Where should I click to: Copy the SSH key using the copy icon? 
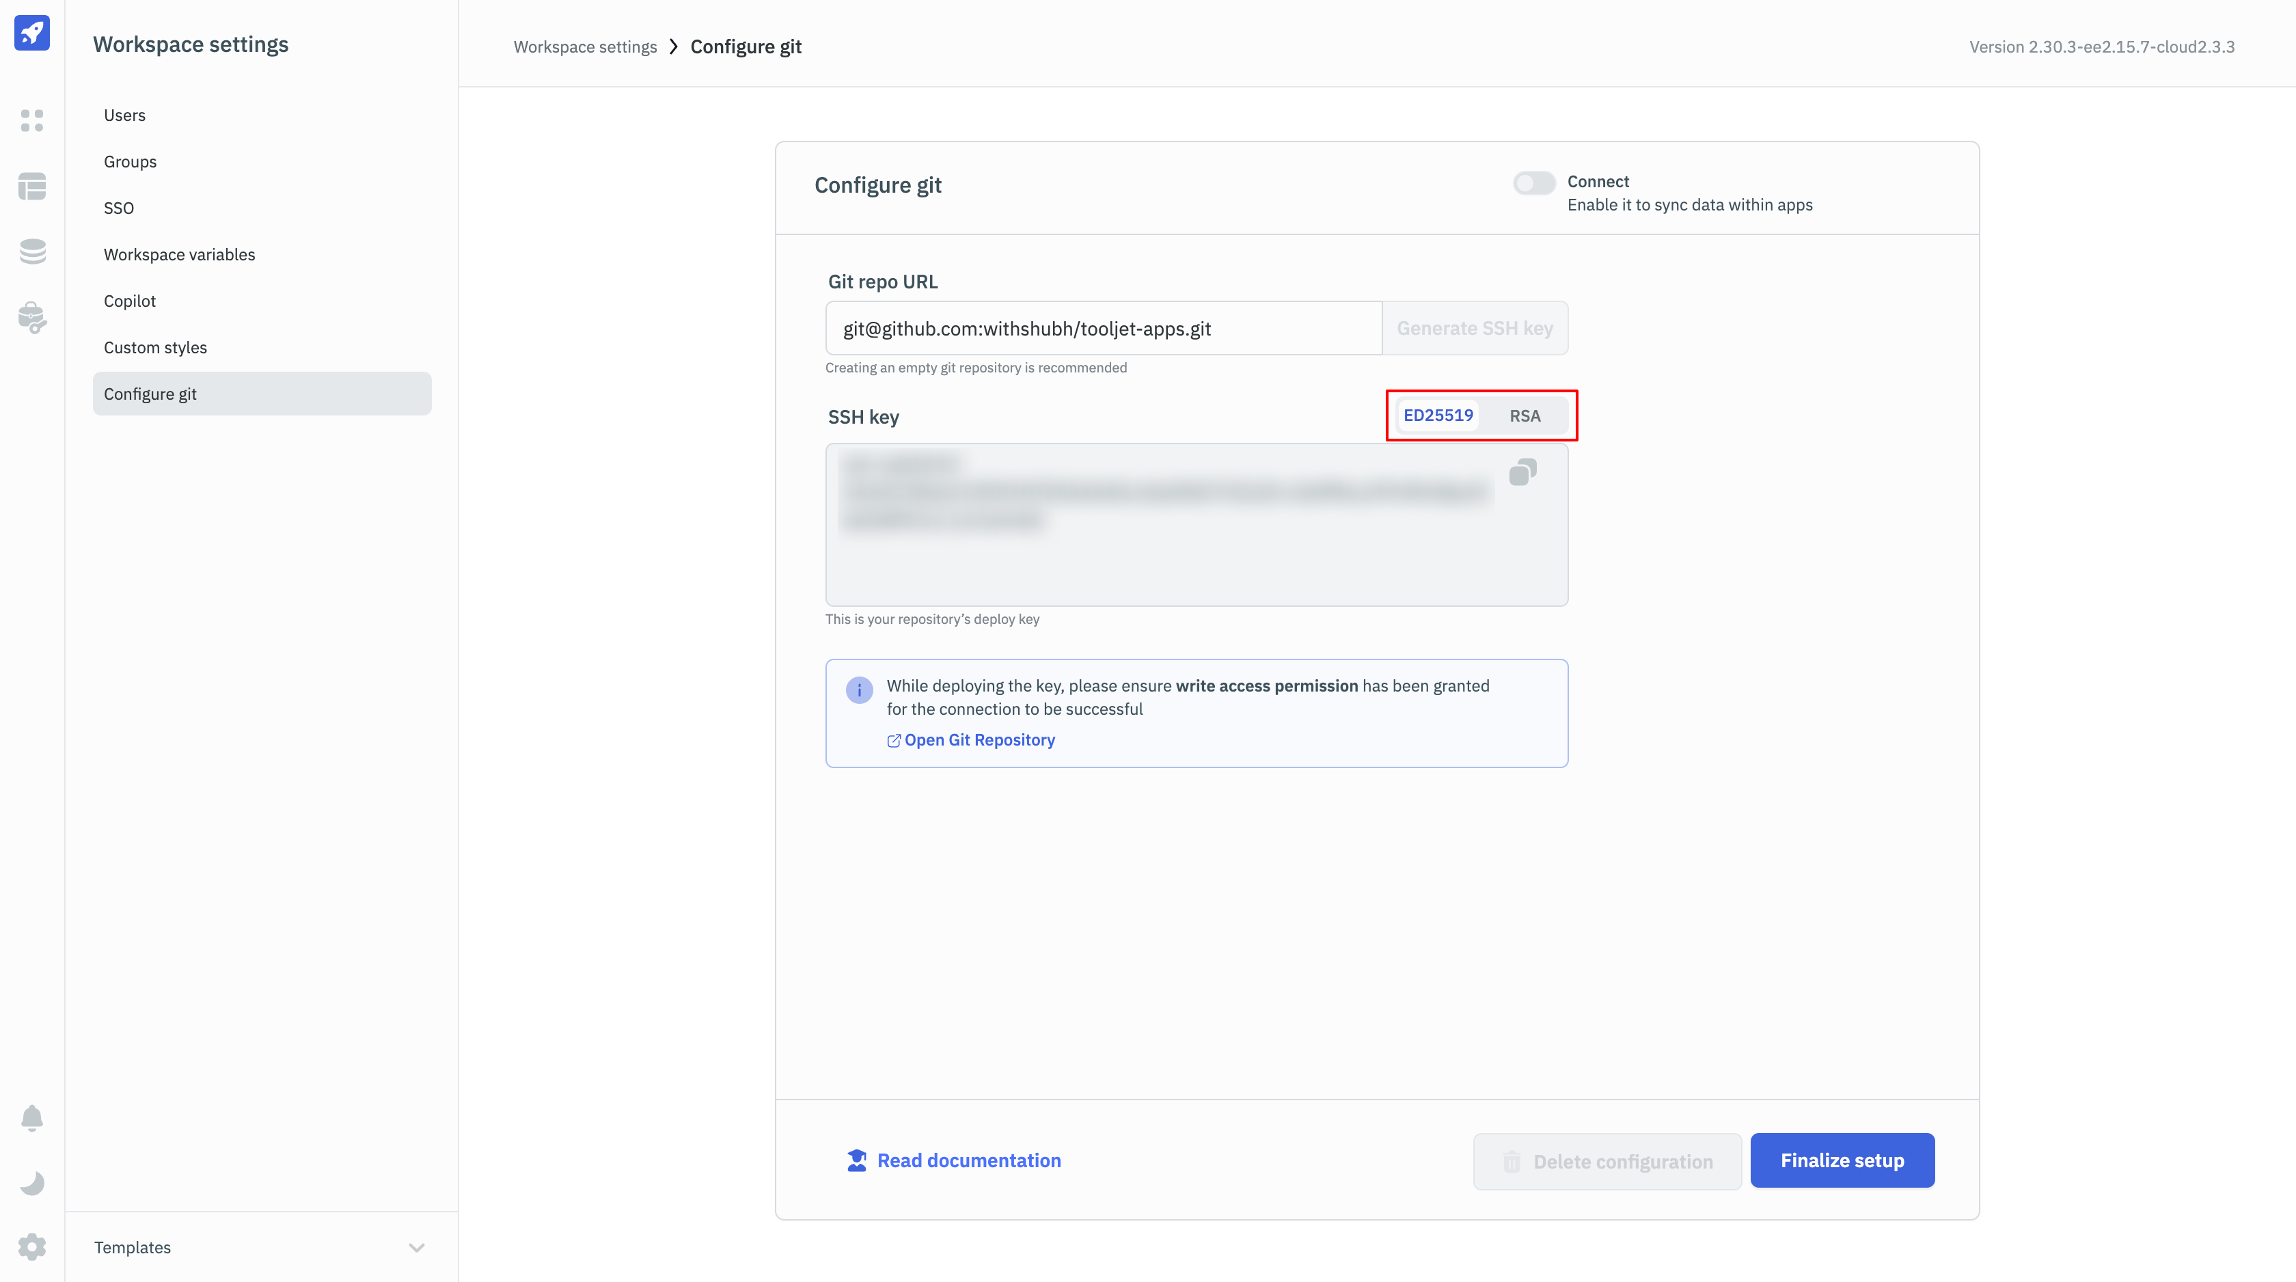point(1522,472)
